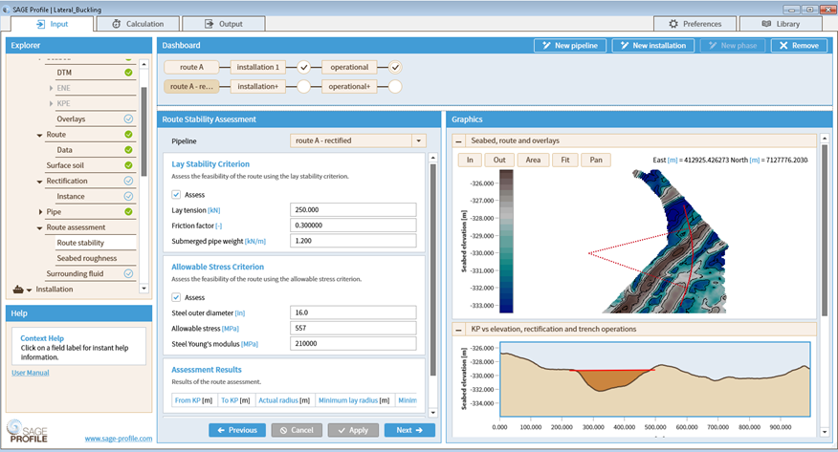
Task: Click the Steel Young's modulus field
Action: pos(353,343)
